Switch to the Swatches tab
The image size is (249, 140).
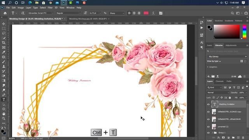click(x=219, y=21)
